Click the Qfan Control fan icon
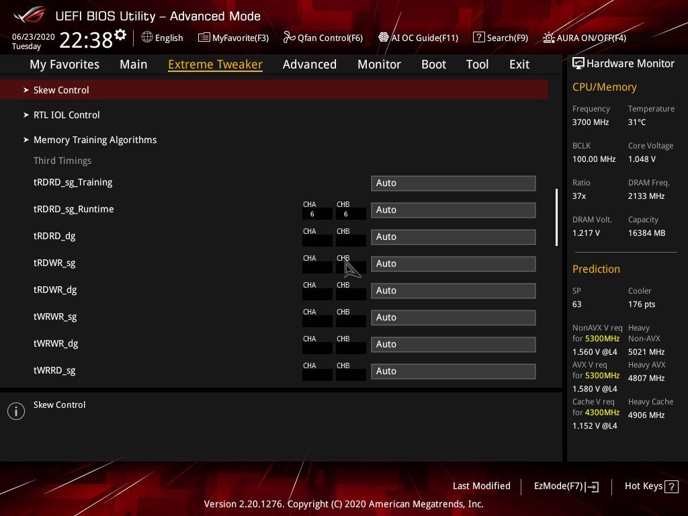Viewport: 688px width, 516px height. [289, 38]
